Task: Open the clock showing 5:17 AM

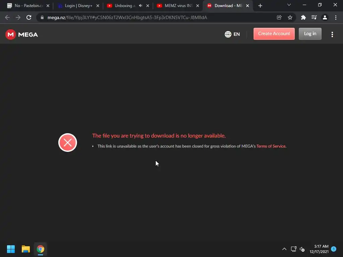Action: [319, 249]
